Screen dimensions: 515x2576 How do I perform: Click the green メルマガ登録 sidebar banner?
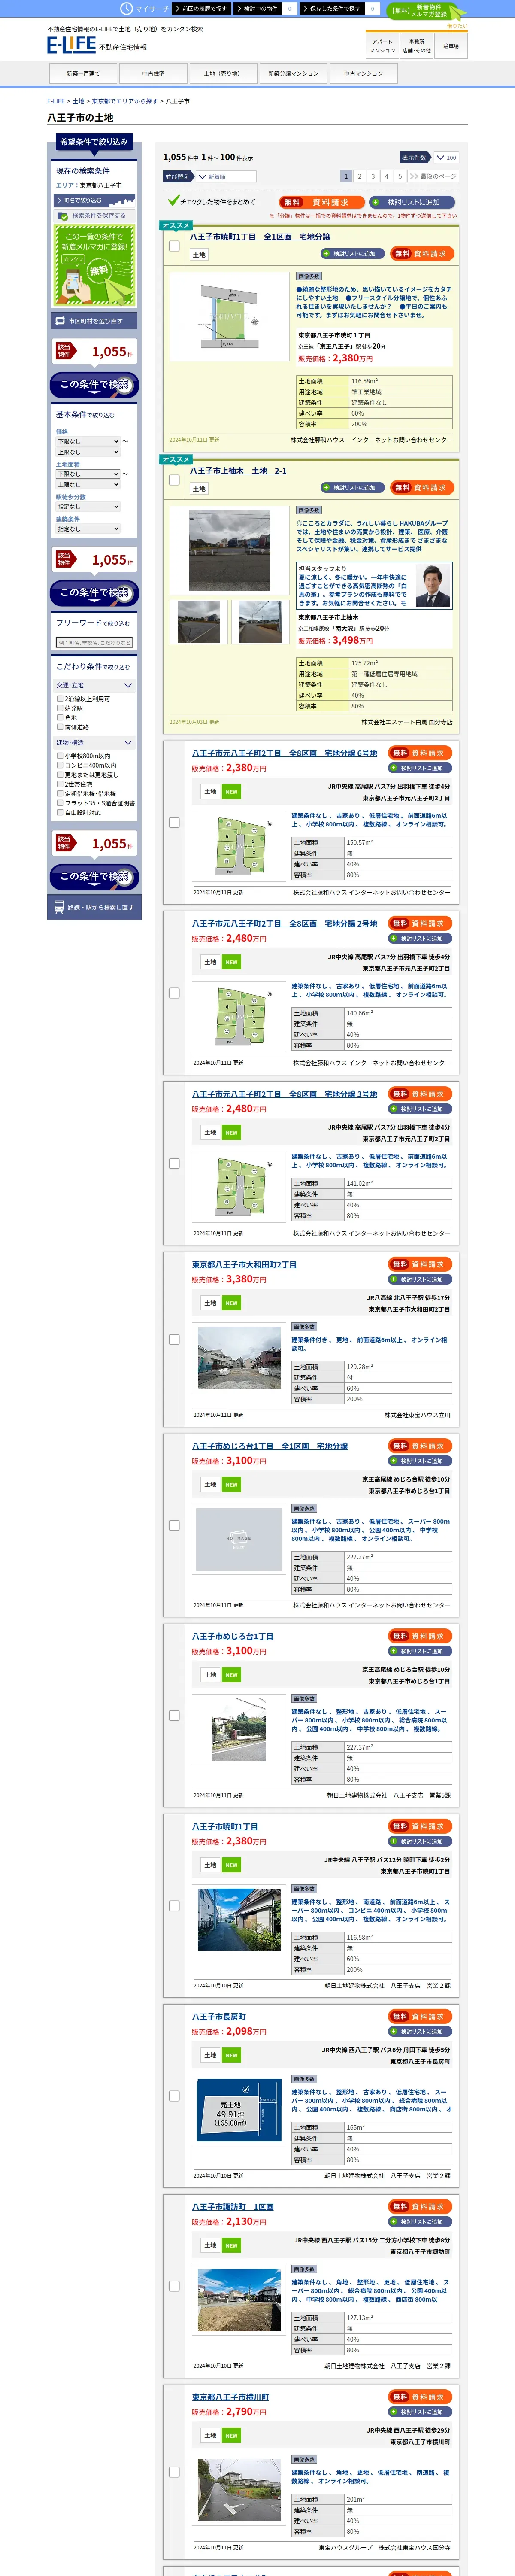(x=94, y=265)
